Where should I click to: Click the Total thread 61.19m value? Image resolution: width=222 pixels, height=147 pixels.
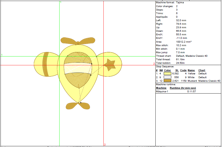[x=180, y=59]
